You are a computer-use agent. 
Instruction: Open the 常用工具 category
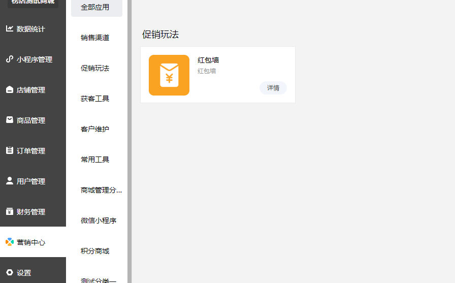(95, 160)
